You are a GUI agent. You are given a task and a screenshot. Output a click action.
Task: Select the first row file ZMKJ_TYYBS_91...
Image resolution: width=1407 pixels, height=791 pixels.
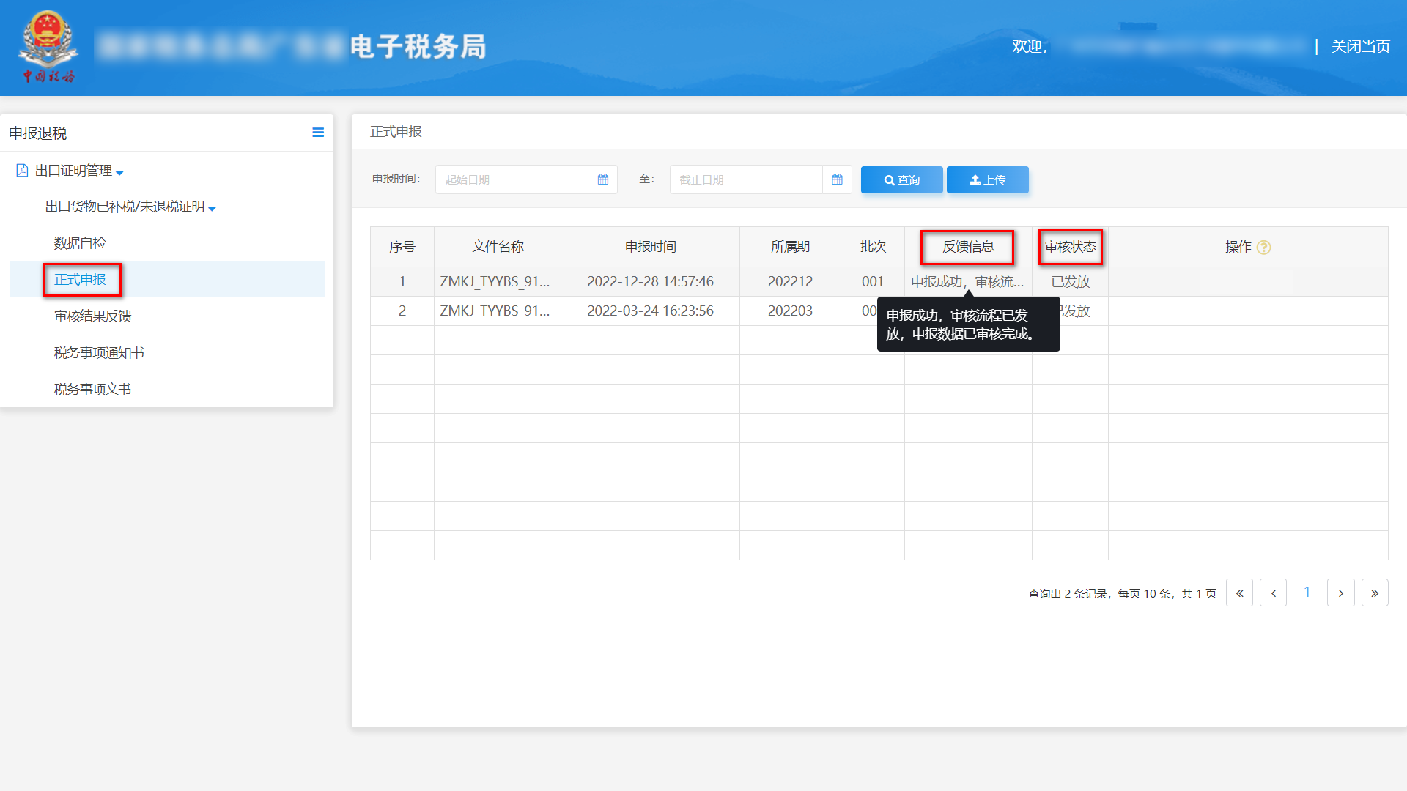coord(495,282)
